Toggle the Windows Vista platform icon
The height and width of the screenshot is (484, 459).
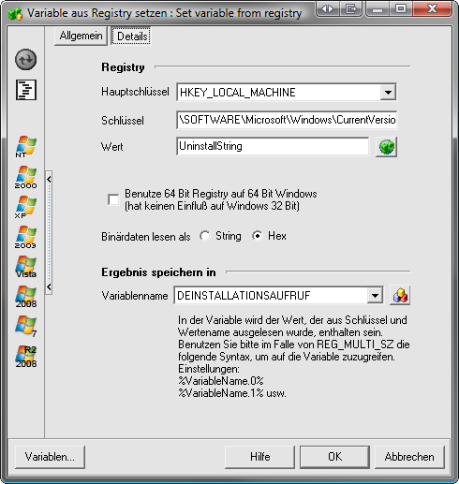26,267
